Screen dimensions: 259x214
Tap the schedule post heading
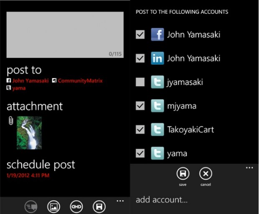point(41,165)
